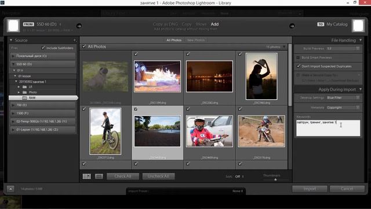The width and height of the screenshot is (371, 209).
Task: Expand the LR folder triangle
Action: (19, 87)
